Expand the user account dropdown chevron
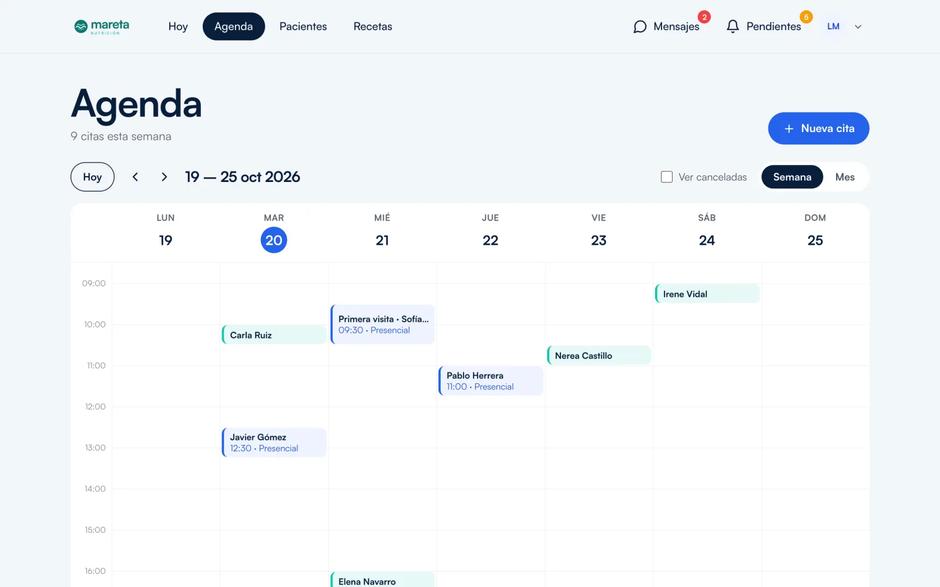 858,26
